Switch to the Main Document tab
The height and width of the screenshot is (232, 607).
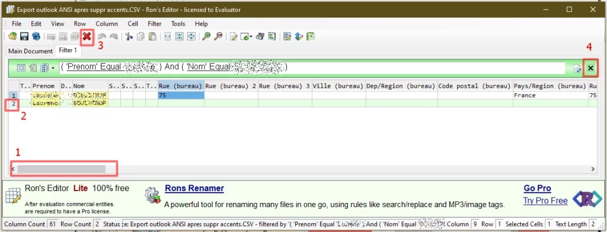[x=31, y=51]
